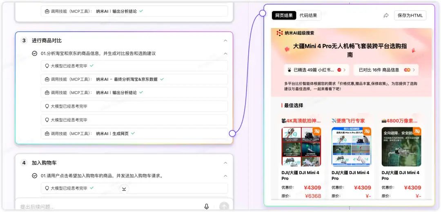This screenshot has height=212, width=441.
Task: Collapse step 4 加入购物车
Action: click(x=225, y=163)
